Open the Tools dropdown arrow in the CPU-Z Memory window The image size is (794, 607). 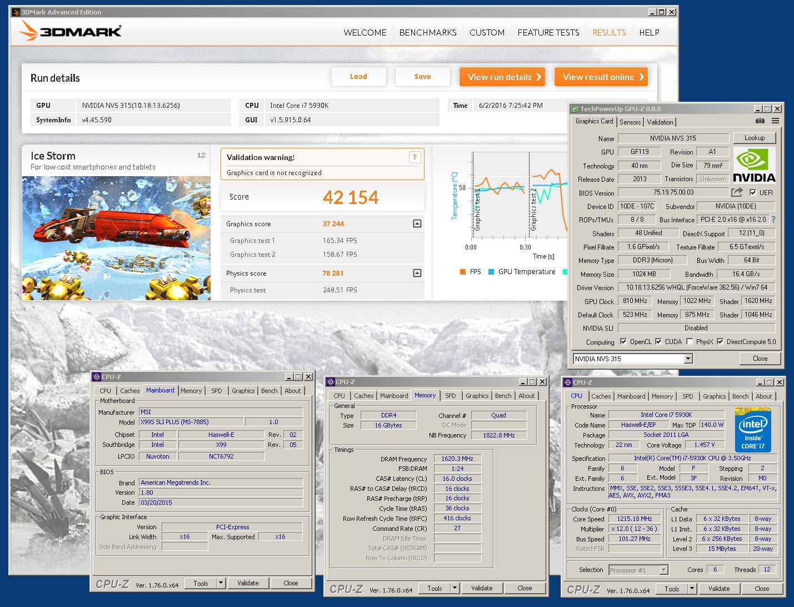(x=455, y=588)
